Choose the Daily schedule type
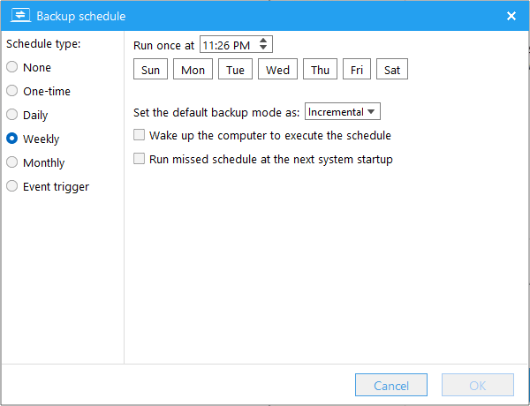This screenshot has width=530, height=406. 12,115
